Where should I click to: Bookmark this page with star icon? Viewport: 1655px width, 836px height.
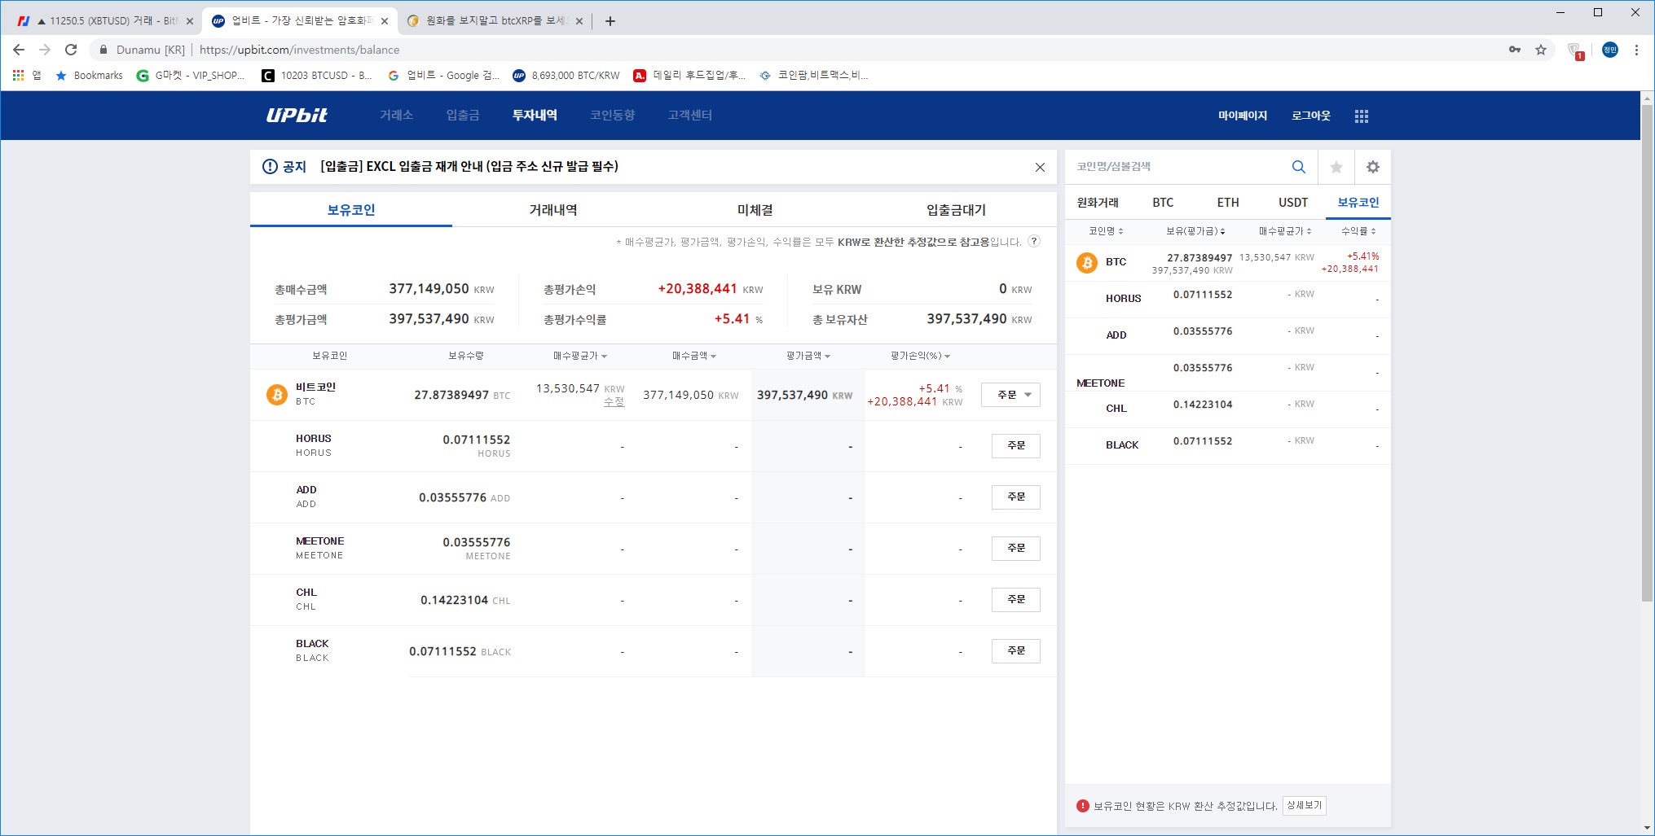[x=1541, y=50]
